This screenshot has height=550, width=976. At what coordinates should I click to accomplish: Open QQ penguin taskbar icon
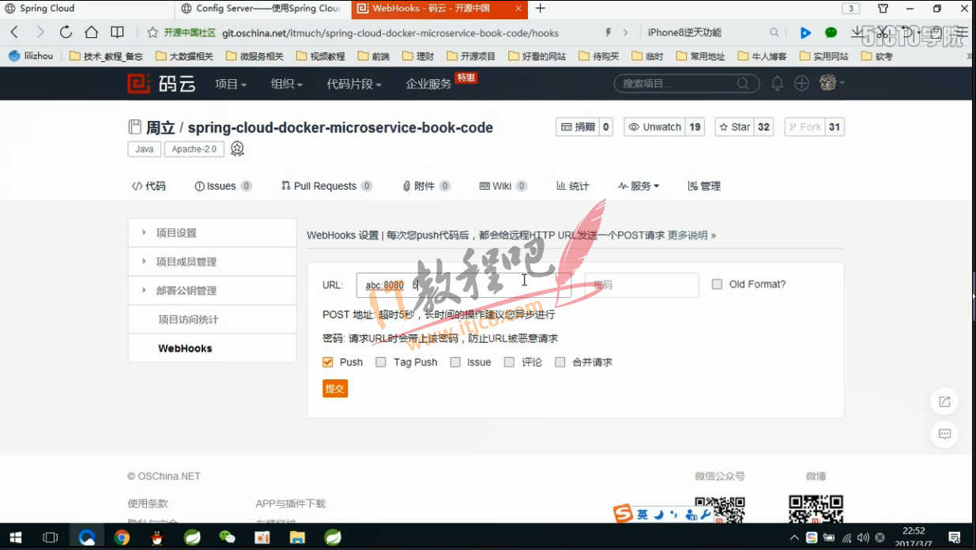[156, 537]
